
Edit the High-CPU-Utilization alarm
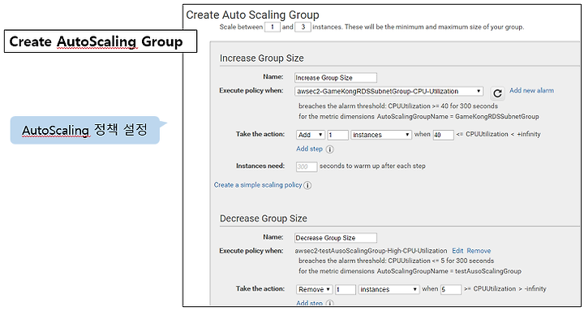tap(457, 251)
